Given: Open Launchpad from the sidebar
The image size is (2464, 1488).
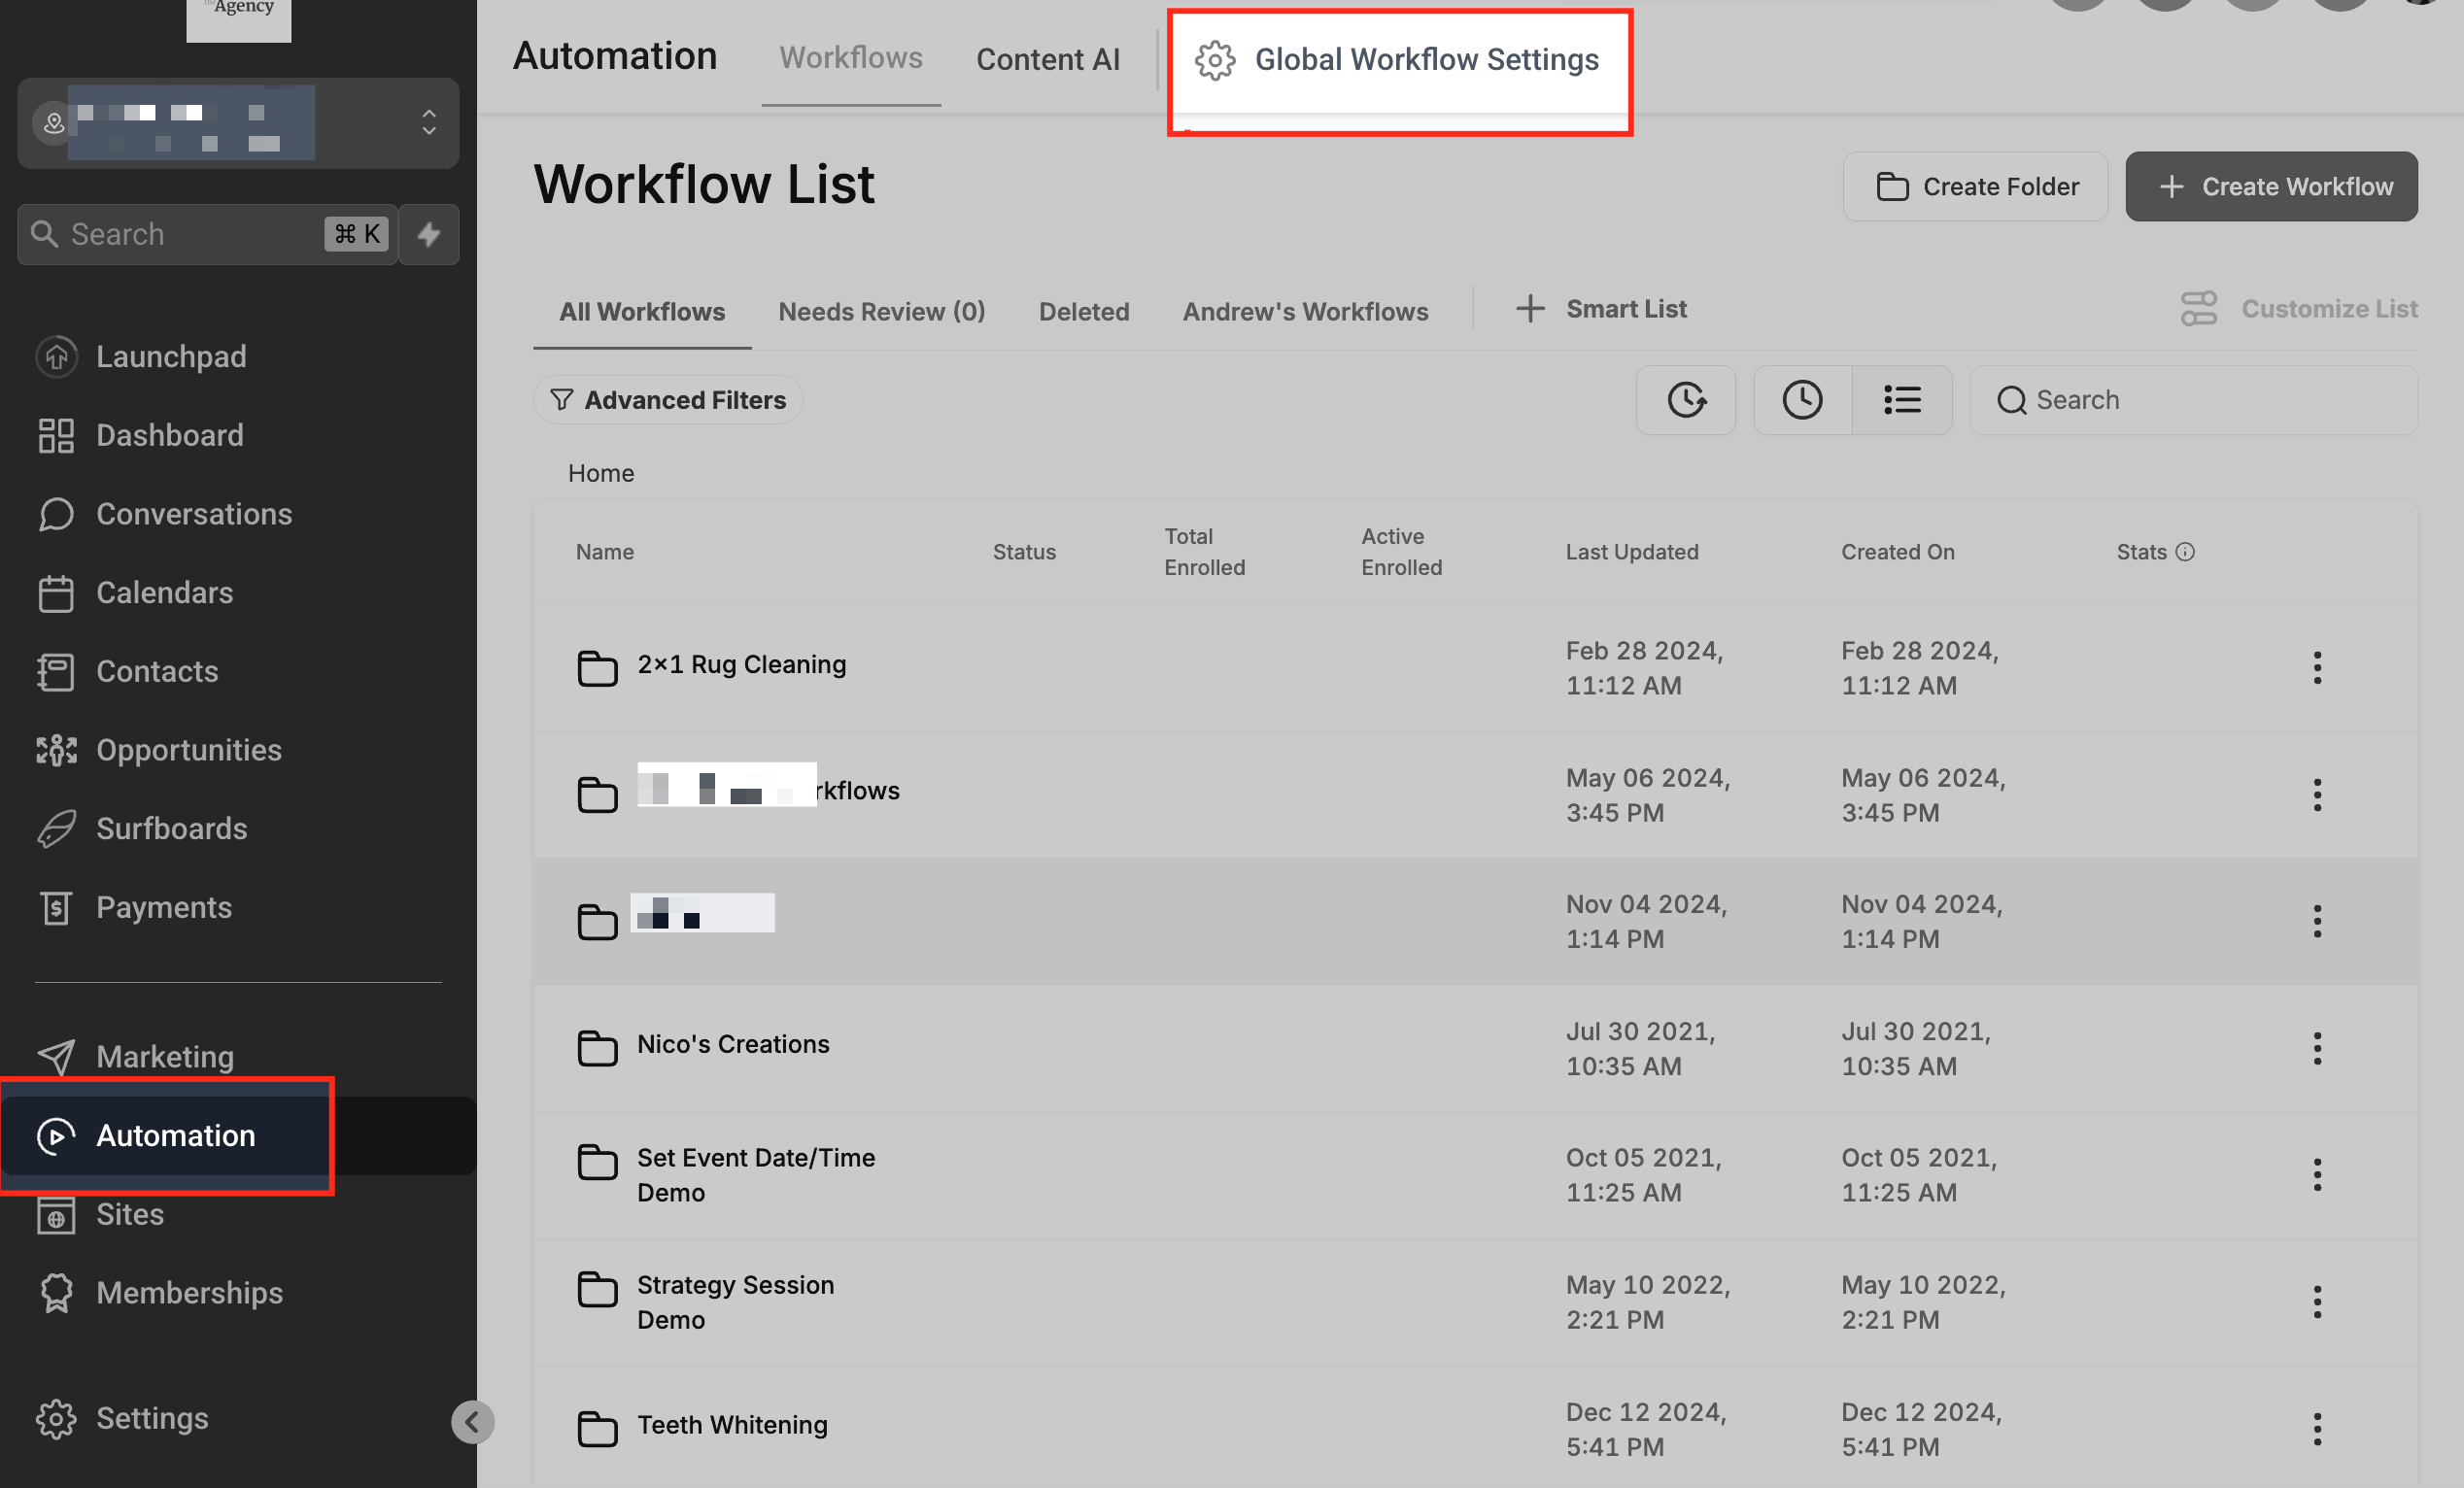Looking at the screenshot, I should click(170, 356).
